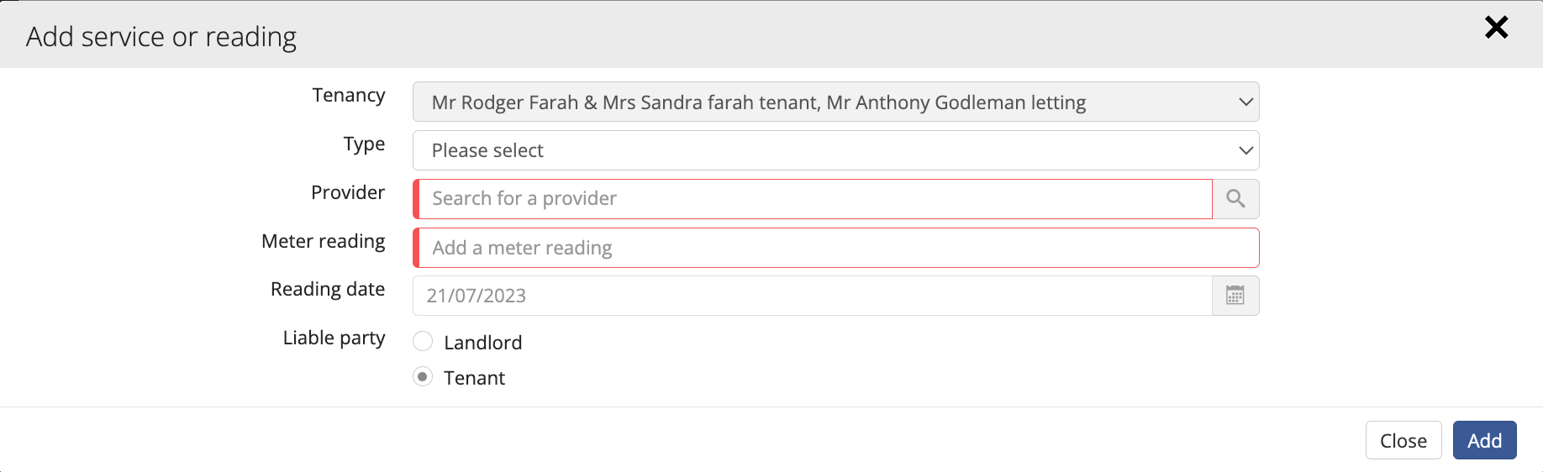Click the 'Tenant' option label text
Image resolution: width=1543 pixels, height=472 pixels.
[x=474, y=378]
